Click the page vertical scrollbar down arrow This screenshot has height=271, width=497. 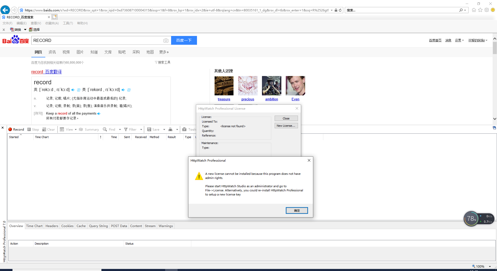(x=495, y=119)
